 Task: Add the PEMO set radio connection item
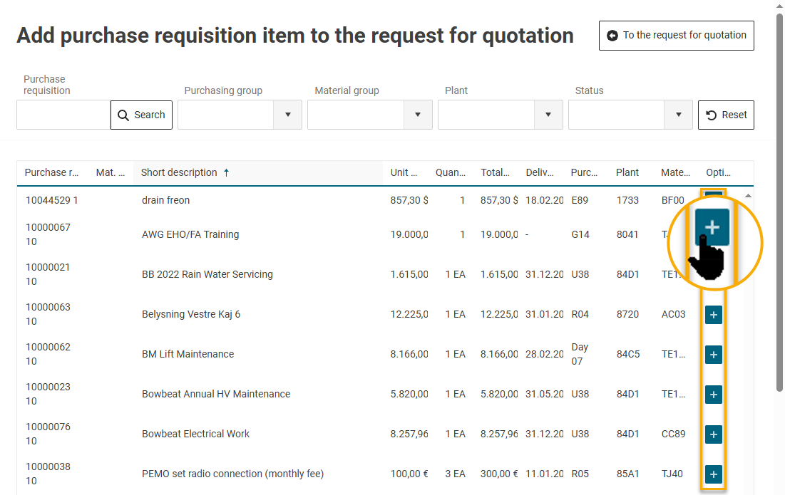[714, 474]
